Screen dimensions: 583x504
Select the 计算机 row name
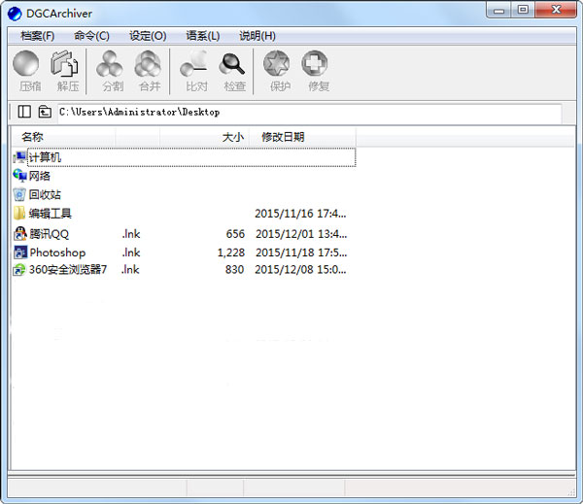45,157
